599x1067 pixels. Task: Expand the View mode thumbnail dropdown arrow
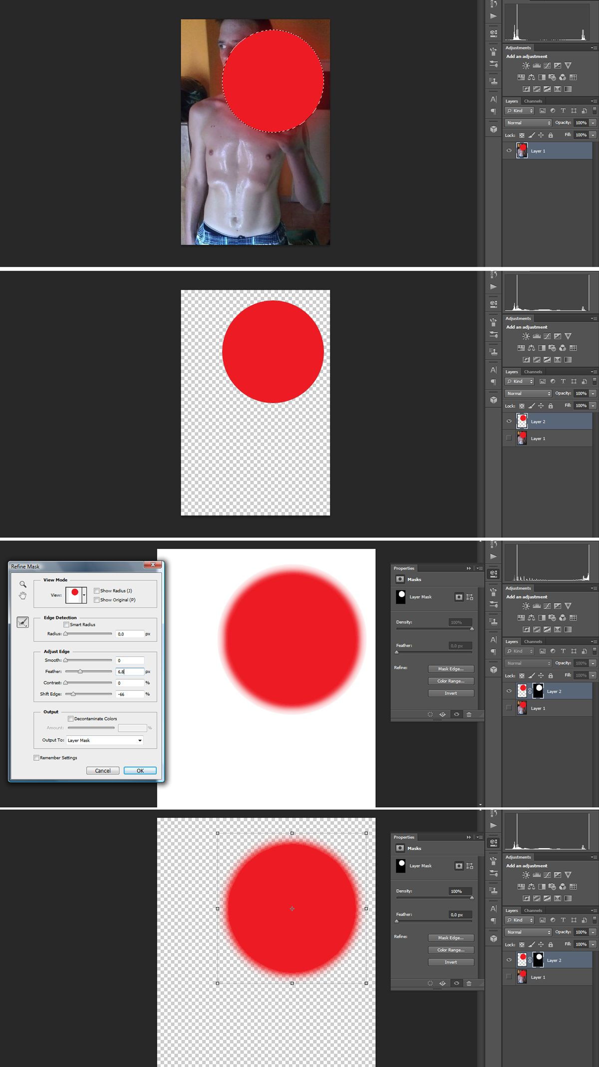coord(84,595)
